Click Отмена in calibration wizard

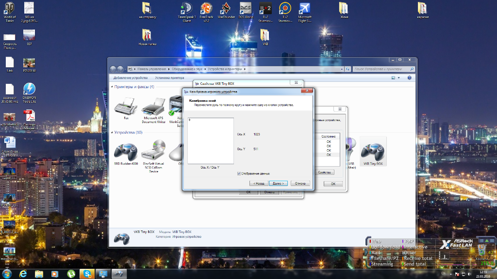300,184
